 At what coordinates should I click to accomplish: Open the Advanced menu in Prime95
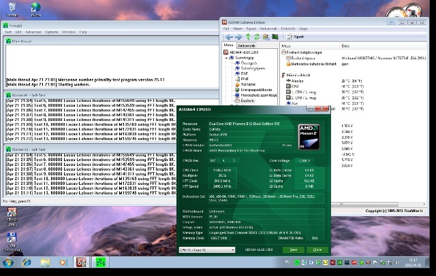(33, 32)
